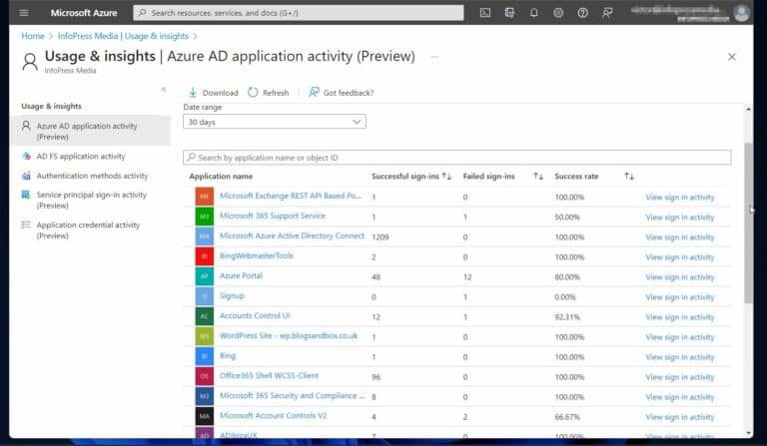Open portal settings gear
Image resolution: width=767 pixels, height=446 pixels.
558,13
